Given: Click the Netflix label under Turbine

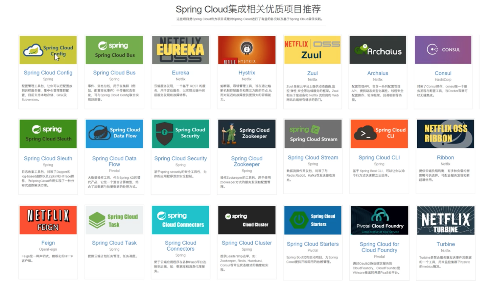Looking at the screenshot, I should click(446, 251).
